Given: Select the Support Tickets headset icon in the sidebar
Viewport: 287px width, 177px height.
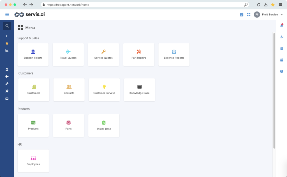Looking at the screenshot, I should tap(7, 69).
